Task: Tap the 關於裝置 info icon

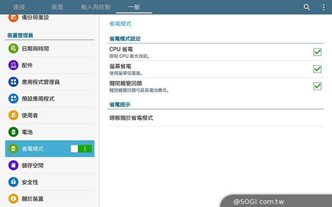Action: tap(13, 199)
